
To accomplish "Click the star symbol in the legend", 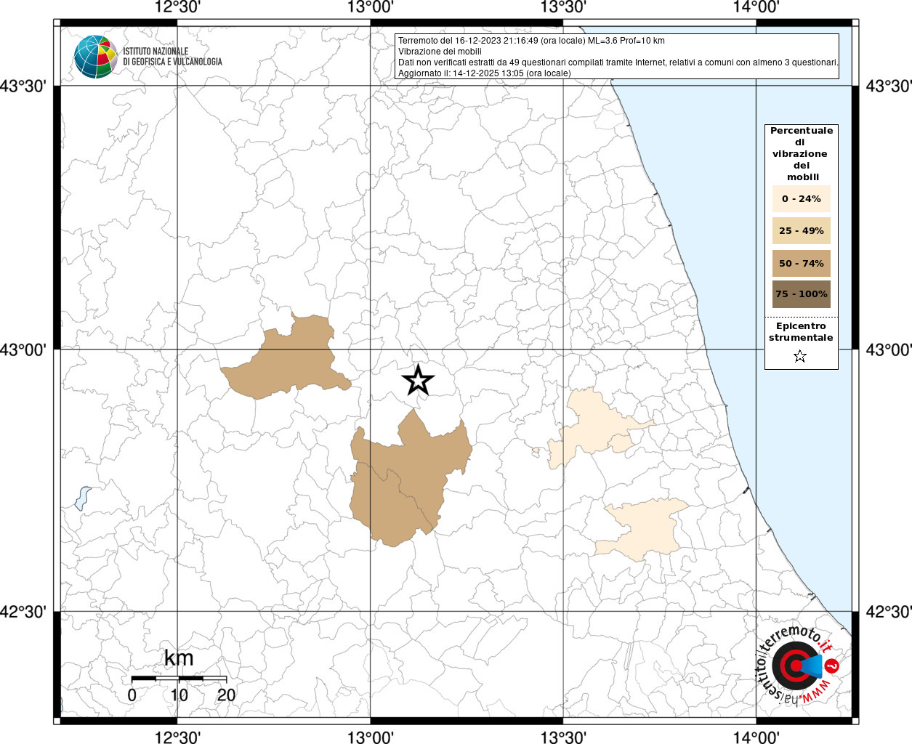I will (800, 356).
